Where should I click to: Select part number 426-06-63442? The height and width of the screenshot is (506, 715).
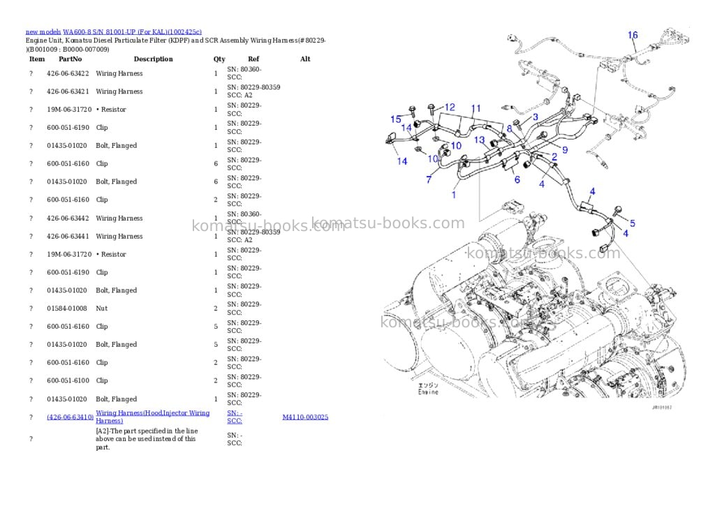pyautogui.click(x=68, y=218)
